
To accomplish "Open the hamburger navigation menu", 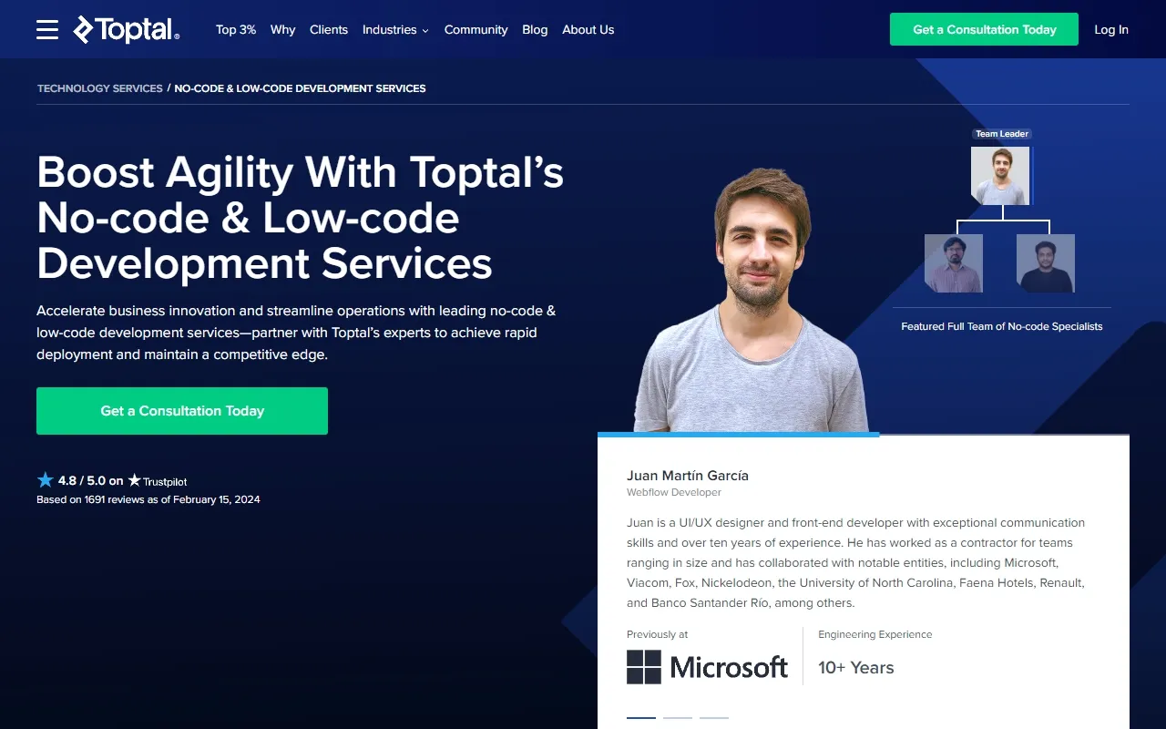I will tap(46, 28).
